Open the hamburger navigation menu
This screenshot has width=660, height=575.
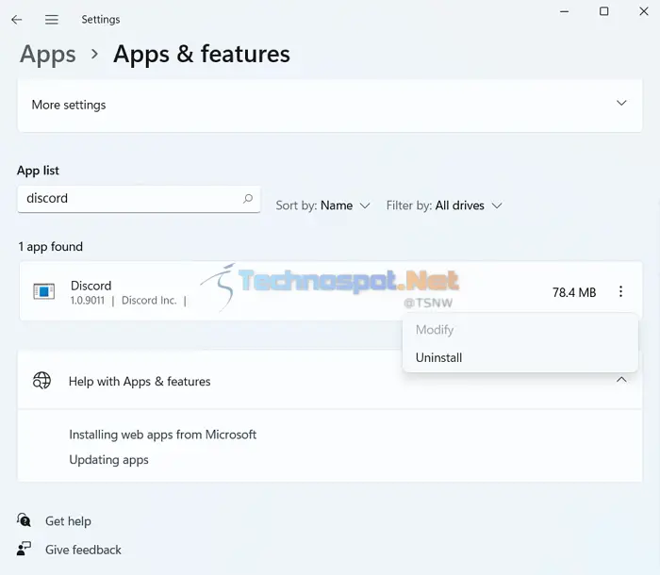pyautogui.click(x=52, y=20)
